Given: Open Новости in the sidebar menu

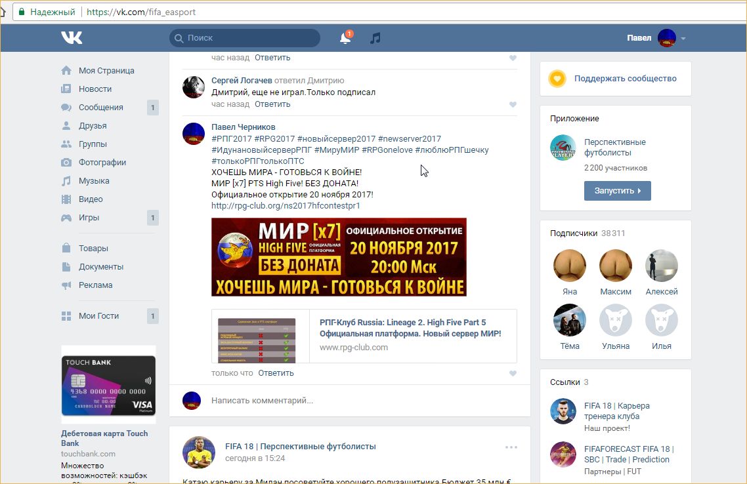Looking at the screenshot, I should [x=95, y=89].
